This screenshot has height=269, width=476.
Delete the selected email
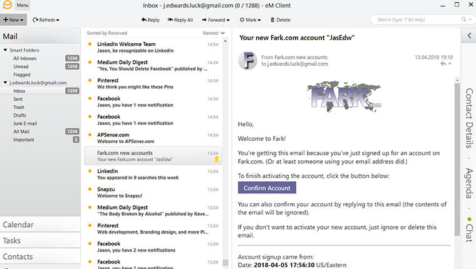[280, 20]
